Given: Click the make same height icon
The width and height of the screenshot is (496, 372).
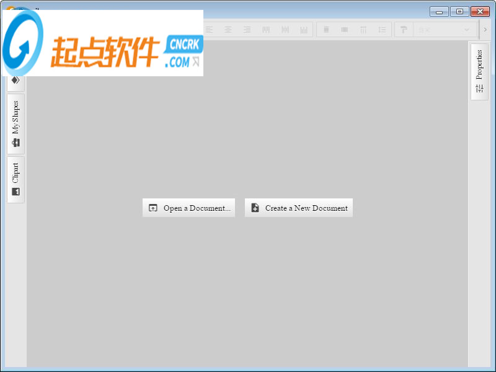Looking at the screenshot, I should (x=345, y=30).
